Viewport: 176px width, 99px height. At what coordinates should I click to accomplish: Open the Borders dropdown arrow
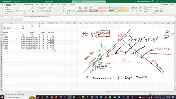click(x=27, y=11)
